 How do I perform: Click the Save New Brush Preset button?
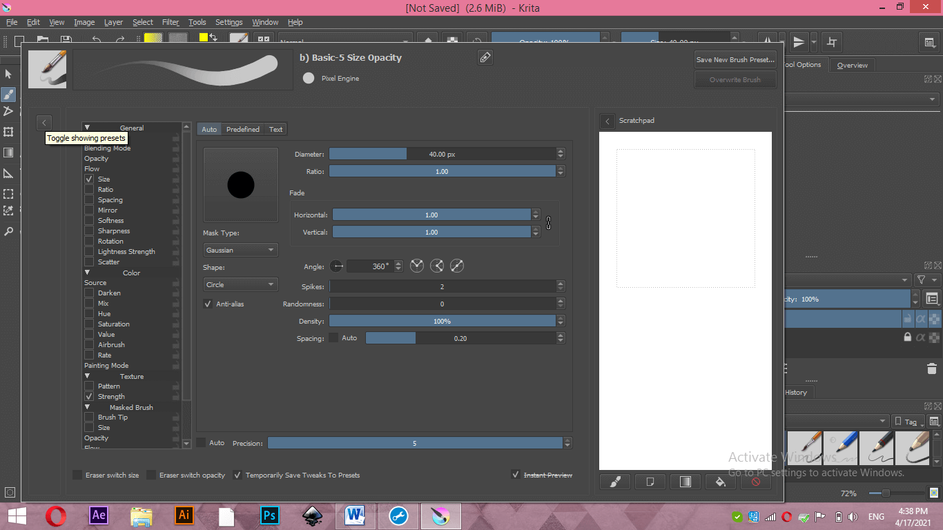[735, 59]
